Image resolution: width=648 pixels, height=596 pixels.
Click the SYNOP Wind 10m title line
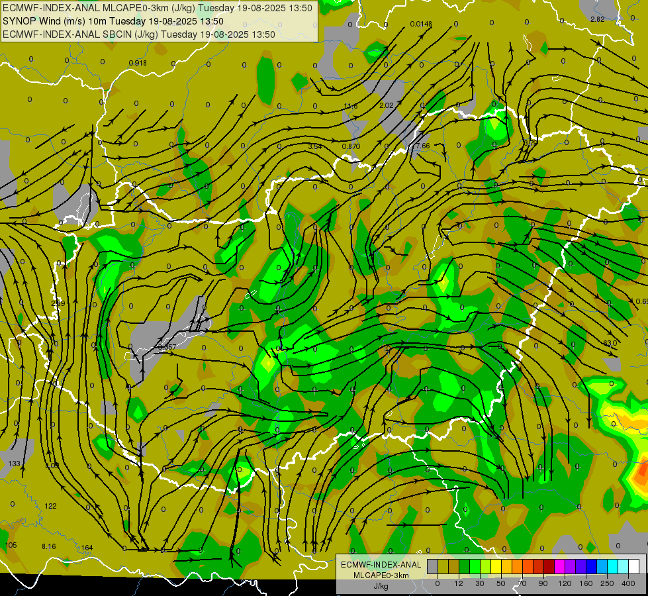point(113,21)
